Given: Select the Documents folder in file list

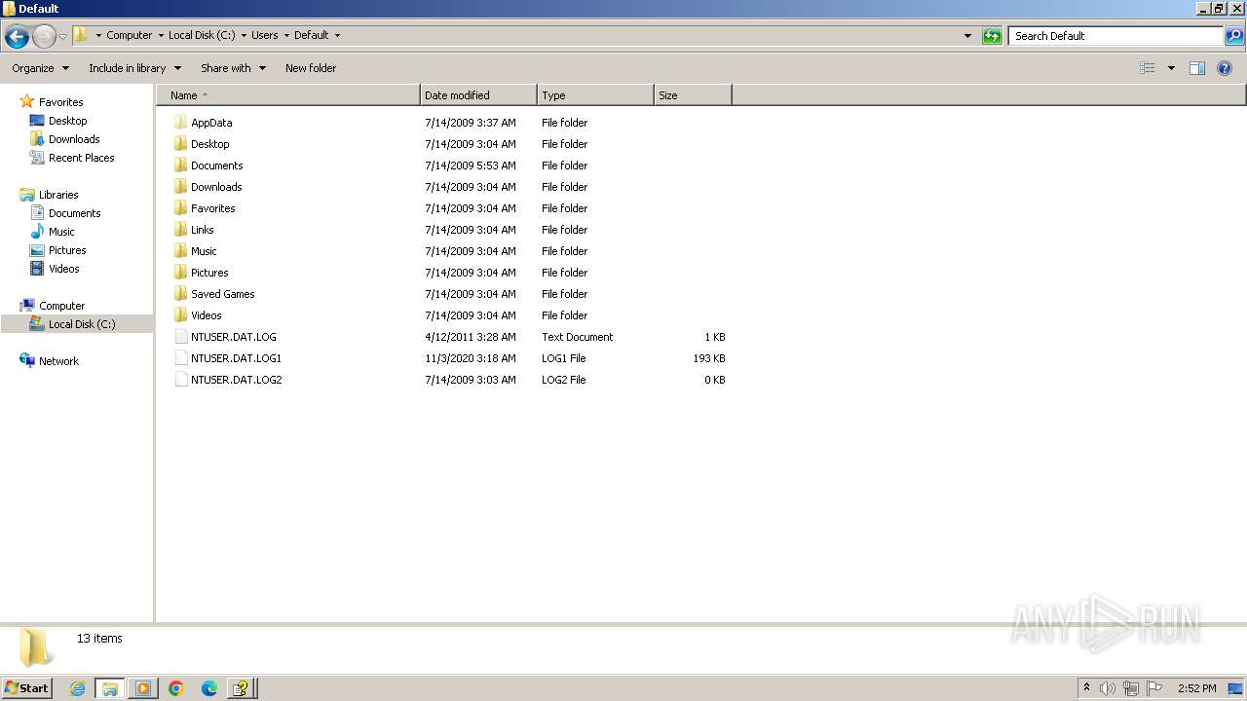Looking at the screenshot, I should pyautogui.click(x=216, y=166).
